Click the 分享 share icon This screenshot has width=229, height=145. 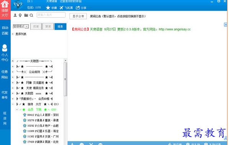click(x=78, y=8)
